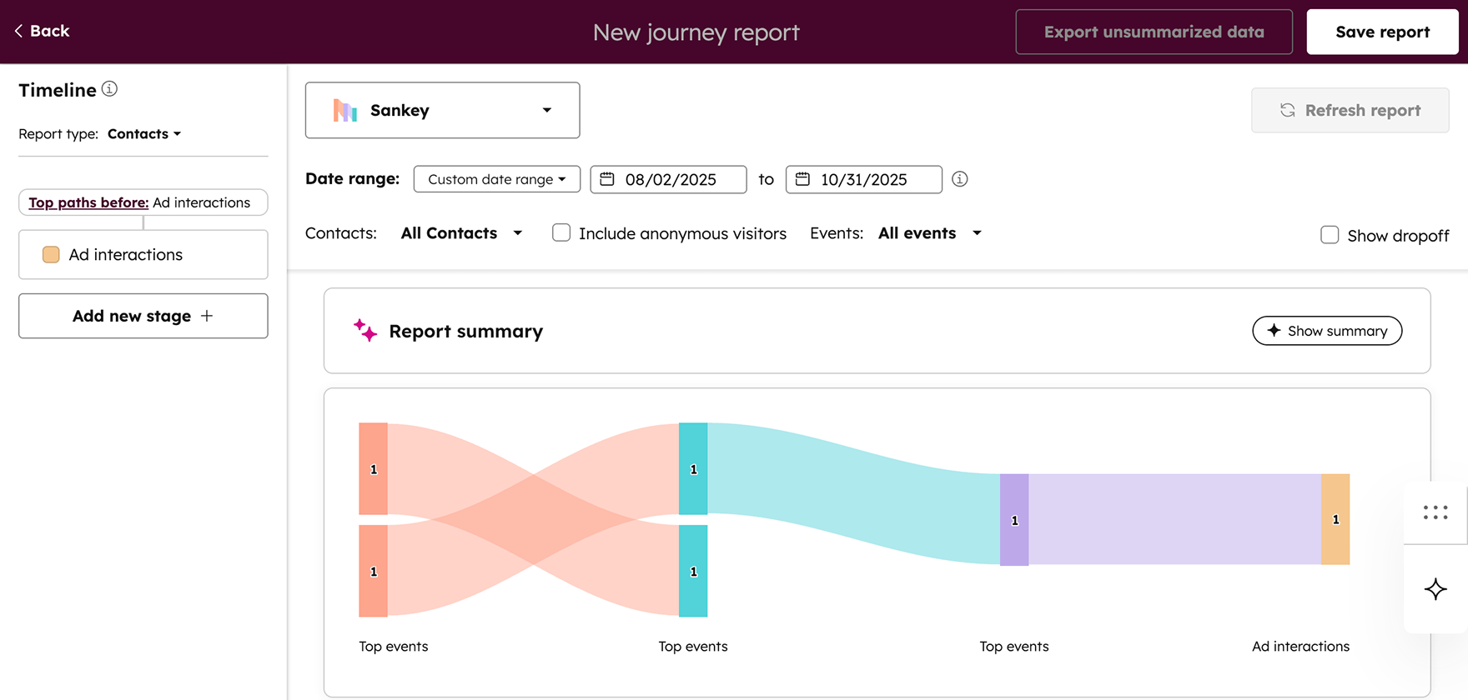Expand the Report type Contacts dropdown
The height and width of the screenshot is (700, 1468).
(x=144, y=133)
